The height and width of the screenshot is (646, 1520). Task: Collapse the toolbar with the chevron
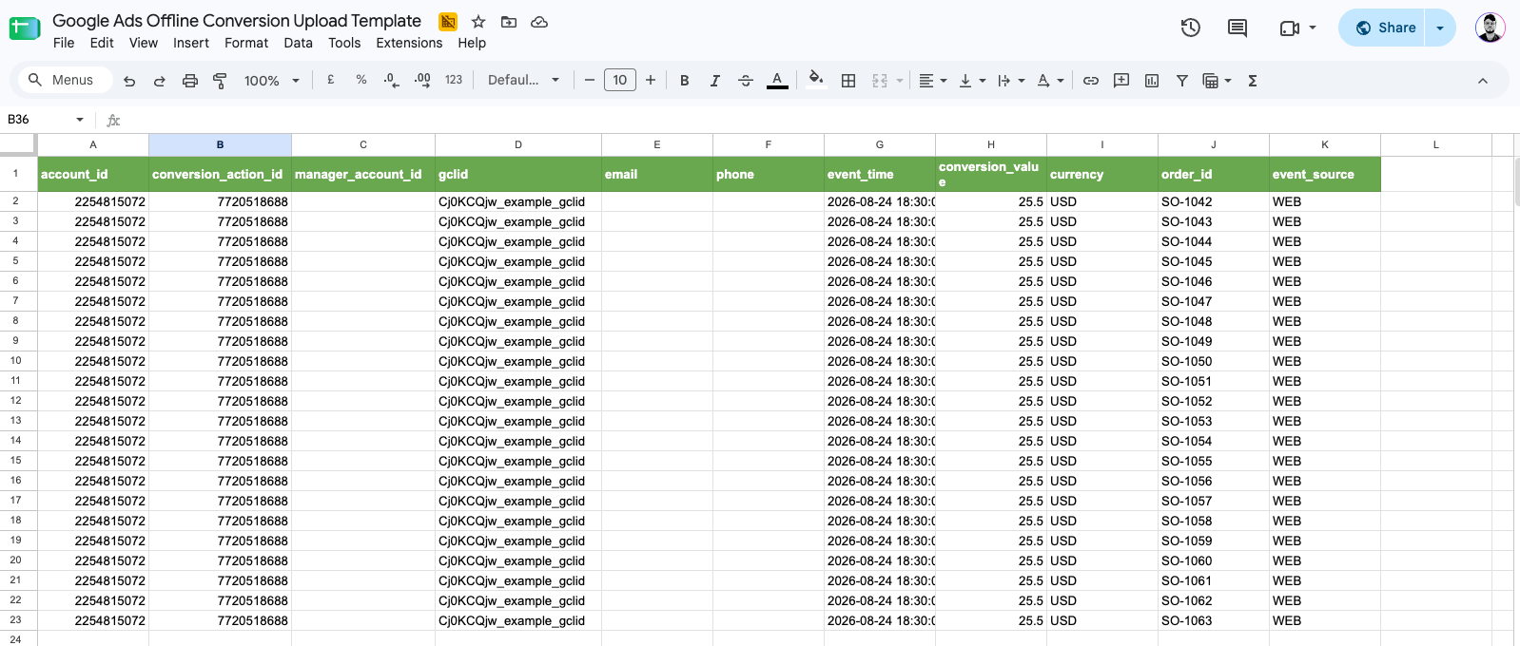pyautogui.click(x=1483, y=81)
